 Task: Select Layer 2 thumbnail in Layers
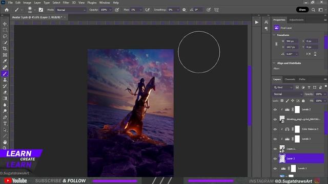(x=282, y=158)
